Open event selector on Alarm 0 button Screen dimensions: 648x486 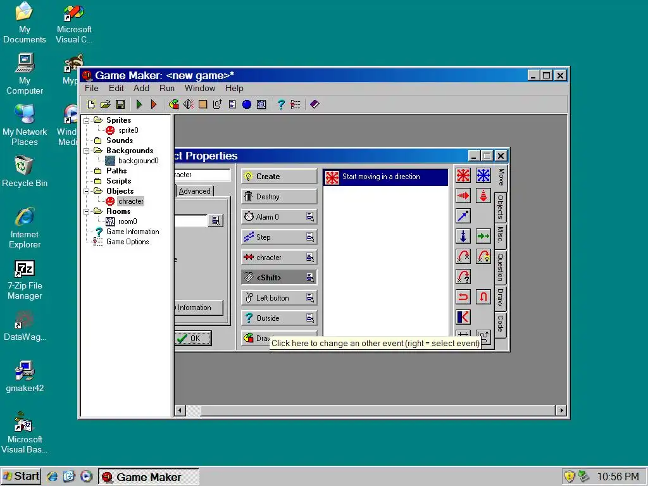[x=310, y=217]
